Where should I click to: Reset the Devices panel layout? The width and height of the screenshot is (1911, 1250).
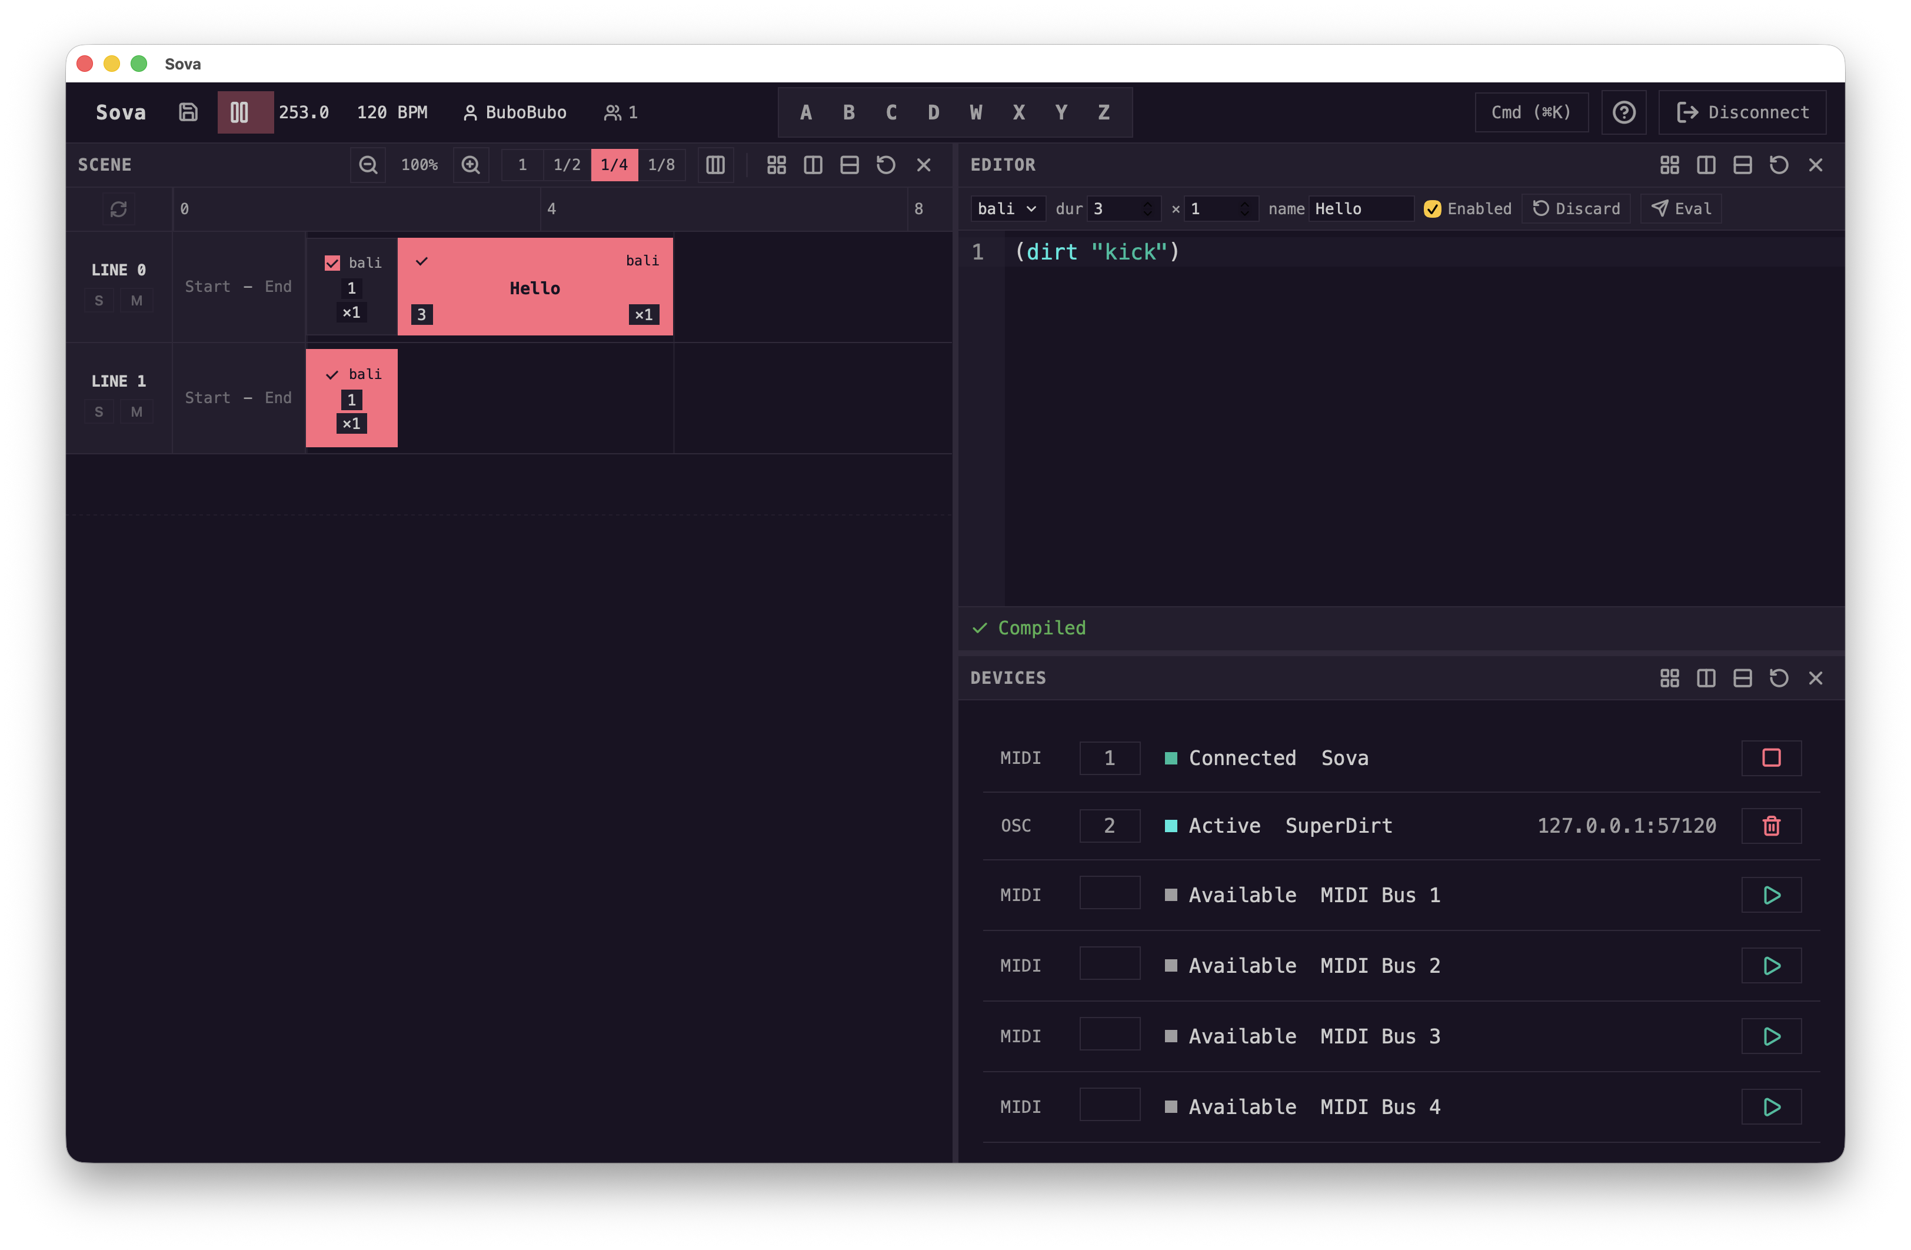coord(1779,678)
